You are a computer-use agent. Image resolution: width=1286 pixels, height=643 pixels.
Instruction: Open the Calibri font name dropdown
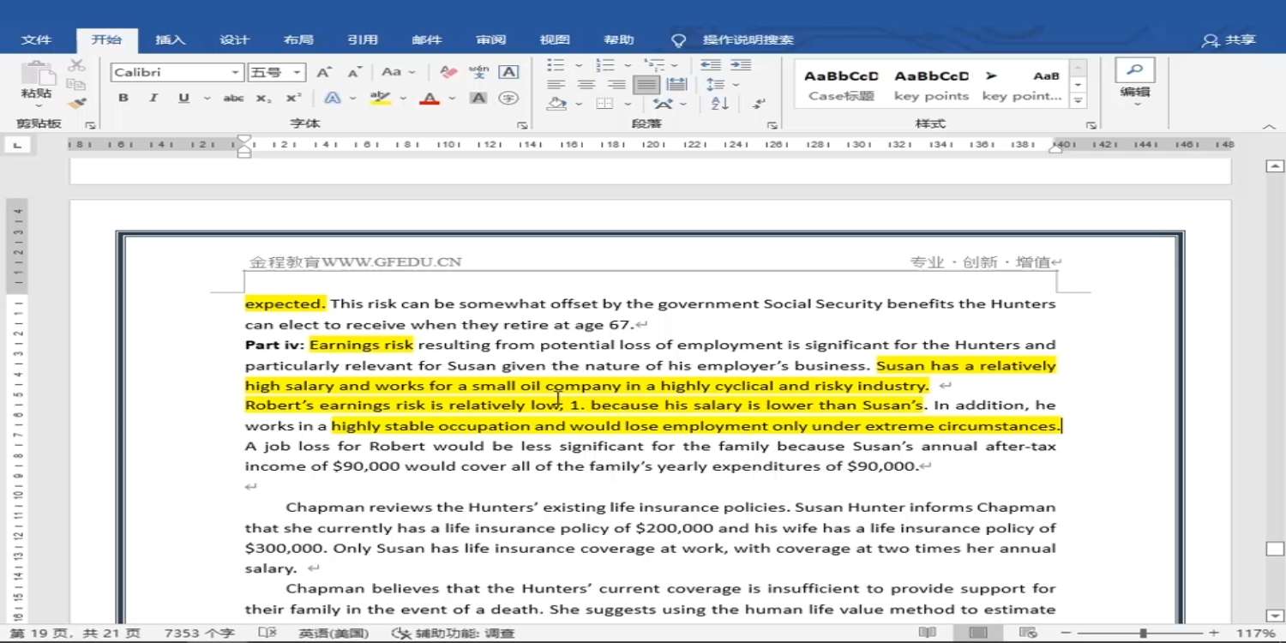pyautogui.click(x=235, y=73)
